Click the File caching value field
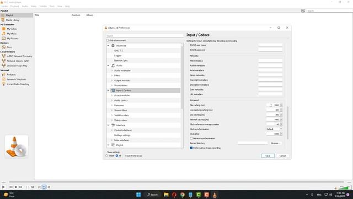353x199 pixels. (x=273, y=105)
